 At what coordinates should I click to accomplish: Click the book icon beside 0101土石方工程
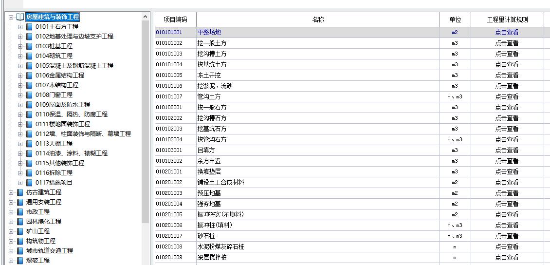click(x=29, y=27)
